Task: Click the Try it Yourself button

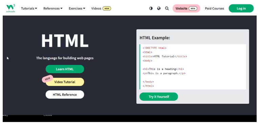Action: click(158, 97)
